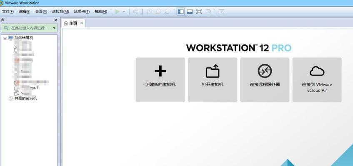Open the power options dropdown arrow
The image size is (353, 166).
(x=124, y=12)
